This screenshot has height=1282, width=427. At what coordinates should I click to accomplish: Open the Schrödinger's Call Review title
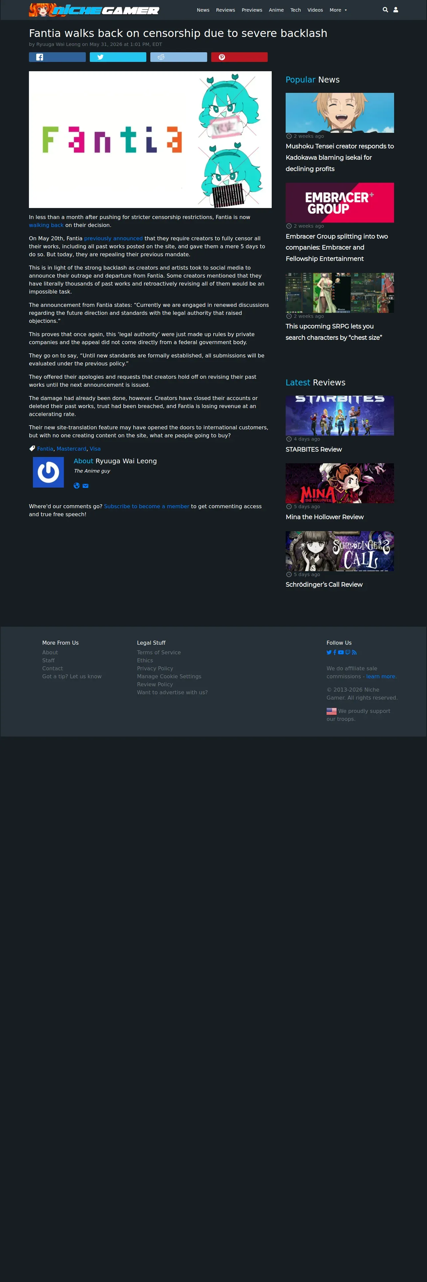324,585
